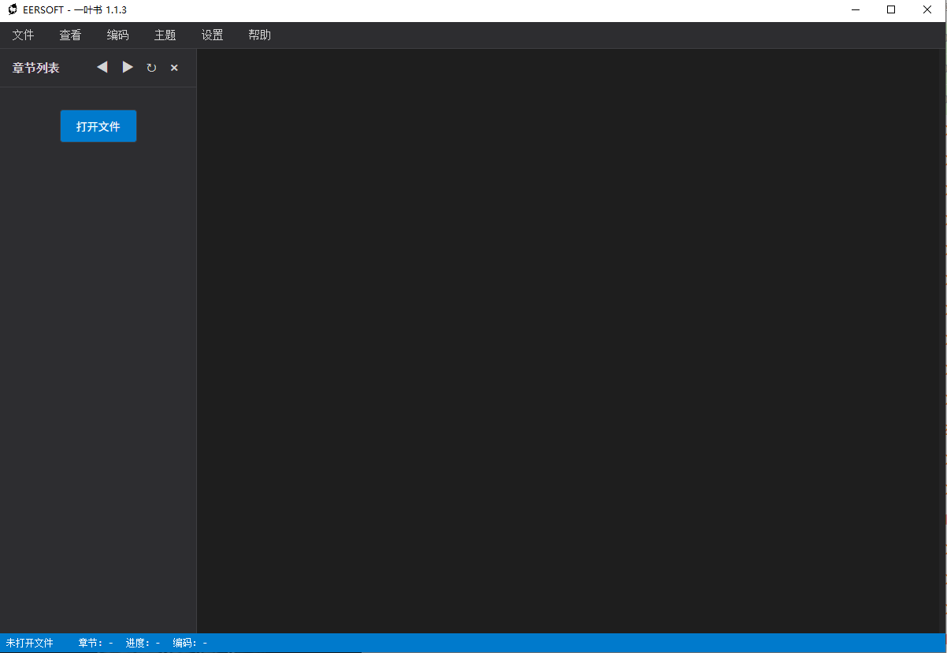Maximize the 一叶书 window

point(891,10)
